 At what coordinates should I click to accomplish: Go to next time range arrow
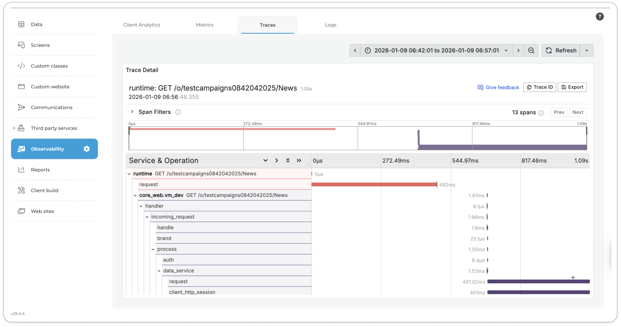[518, 51]
